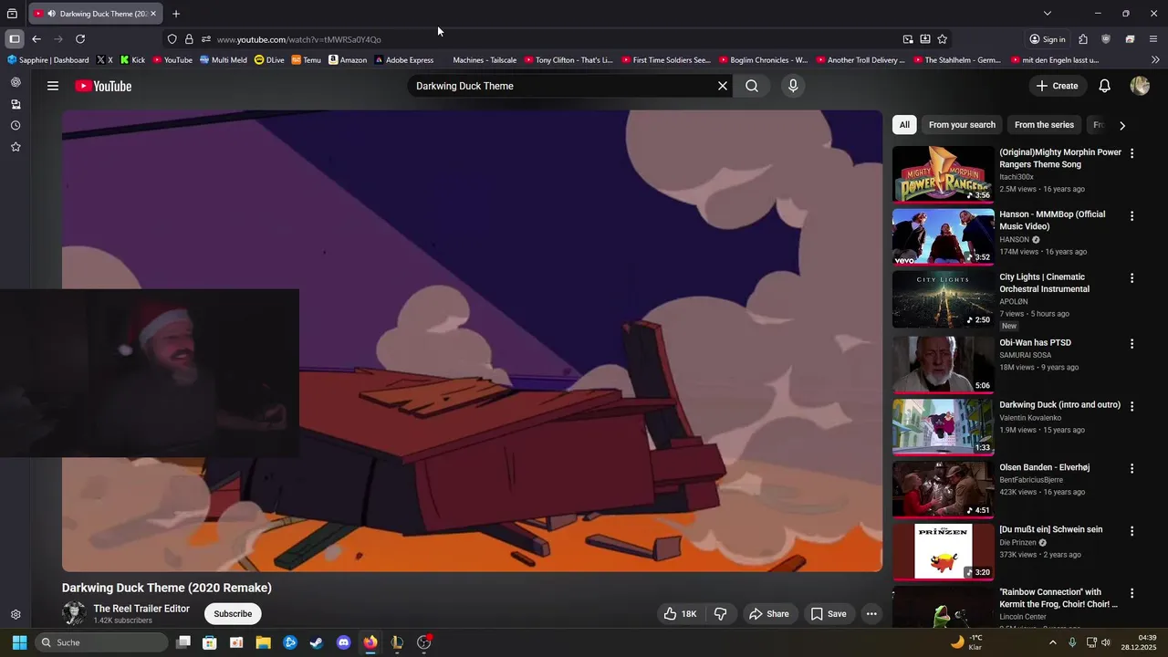Start voice search with microphone icon

[793, 86]
